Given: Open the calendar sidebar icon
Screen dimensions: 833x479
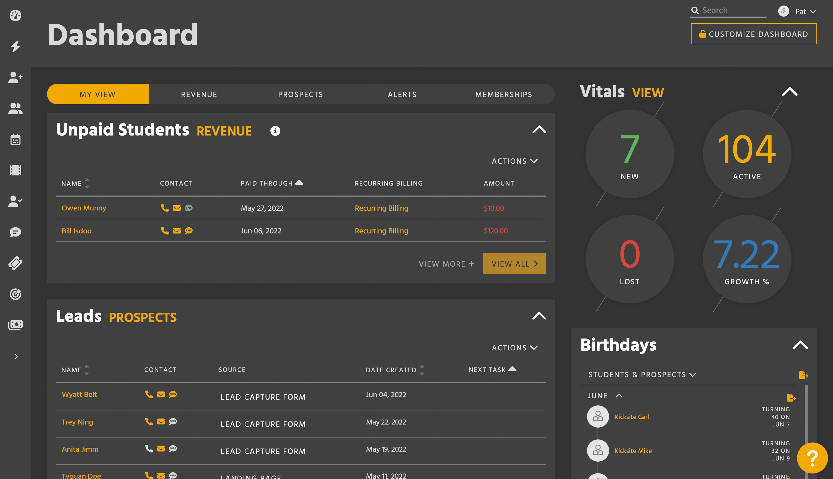Looking at the screenshot, I should [x=15, y=139].
